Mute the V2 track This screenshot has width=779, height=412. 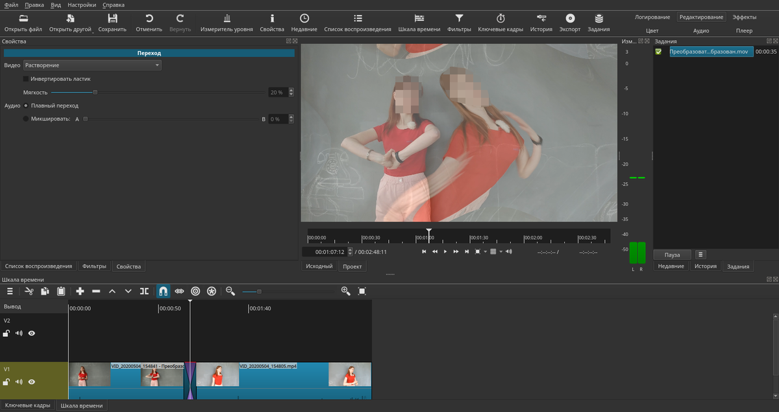19,333
